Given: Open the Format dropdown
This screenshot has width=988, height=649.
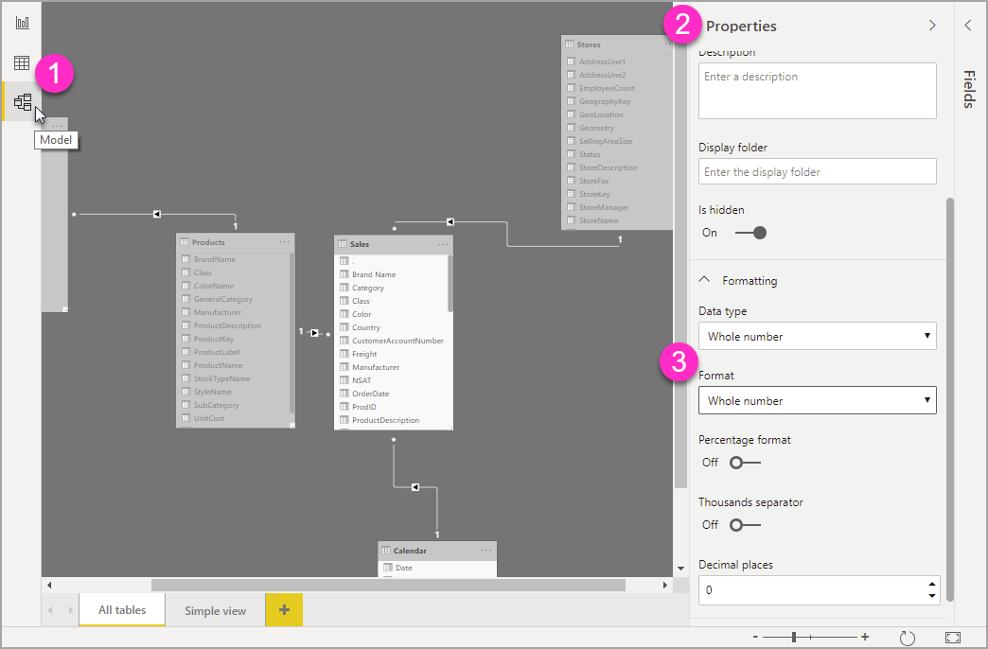Looking at the screenshot, I should [817, 400].
